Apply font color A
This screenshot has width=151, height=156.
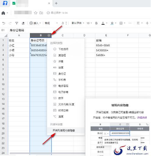click(x=103, y=23)
